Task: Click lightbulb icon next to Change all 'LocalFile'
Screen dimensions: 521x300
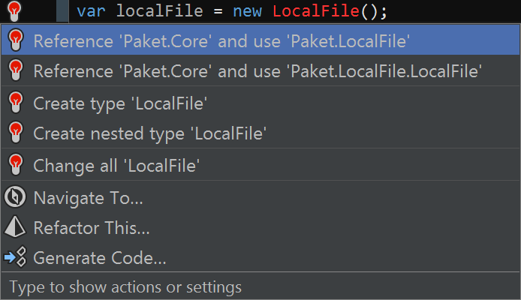Action: (x=16, y=164)
